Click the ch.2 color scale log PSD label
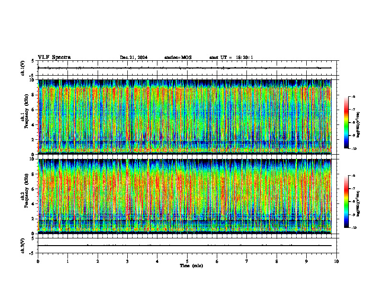The height and width of the screenshot is (293, 379). (x=359, y=204)
